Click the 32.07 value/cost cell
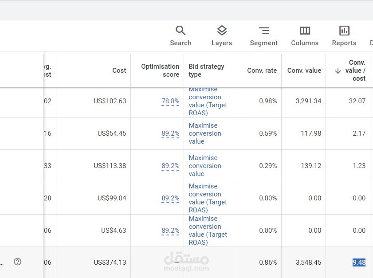This screenshot has height=278, width=373. 357,101
